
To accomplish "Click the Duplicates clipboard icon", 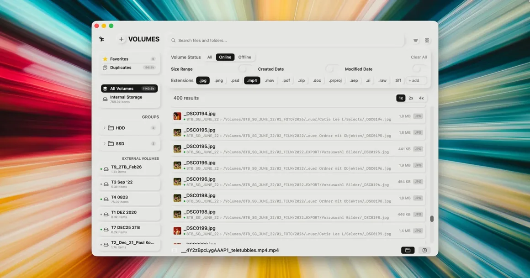I will [x=106, y=68].
